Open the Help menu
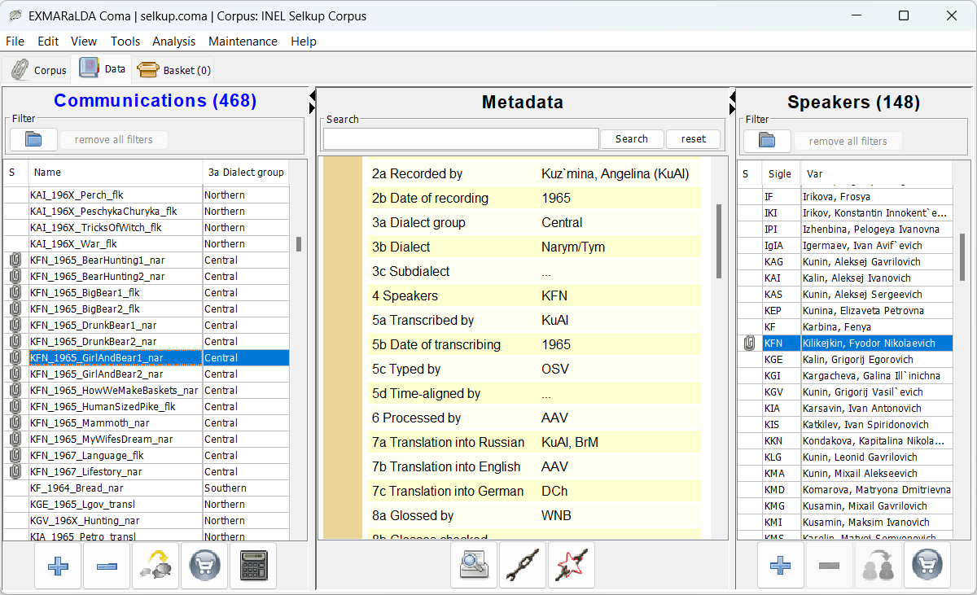 click(304, 42)
